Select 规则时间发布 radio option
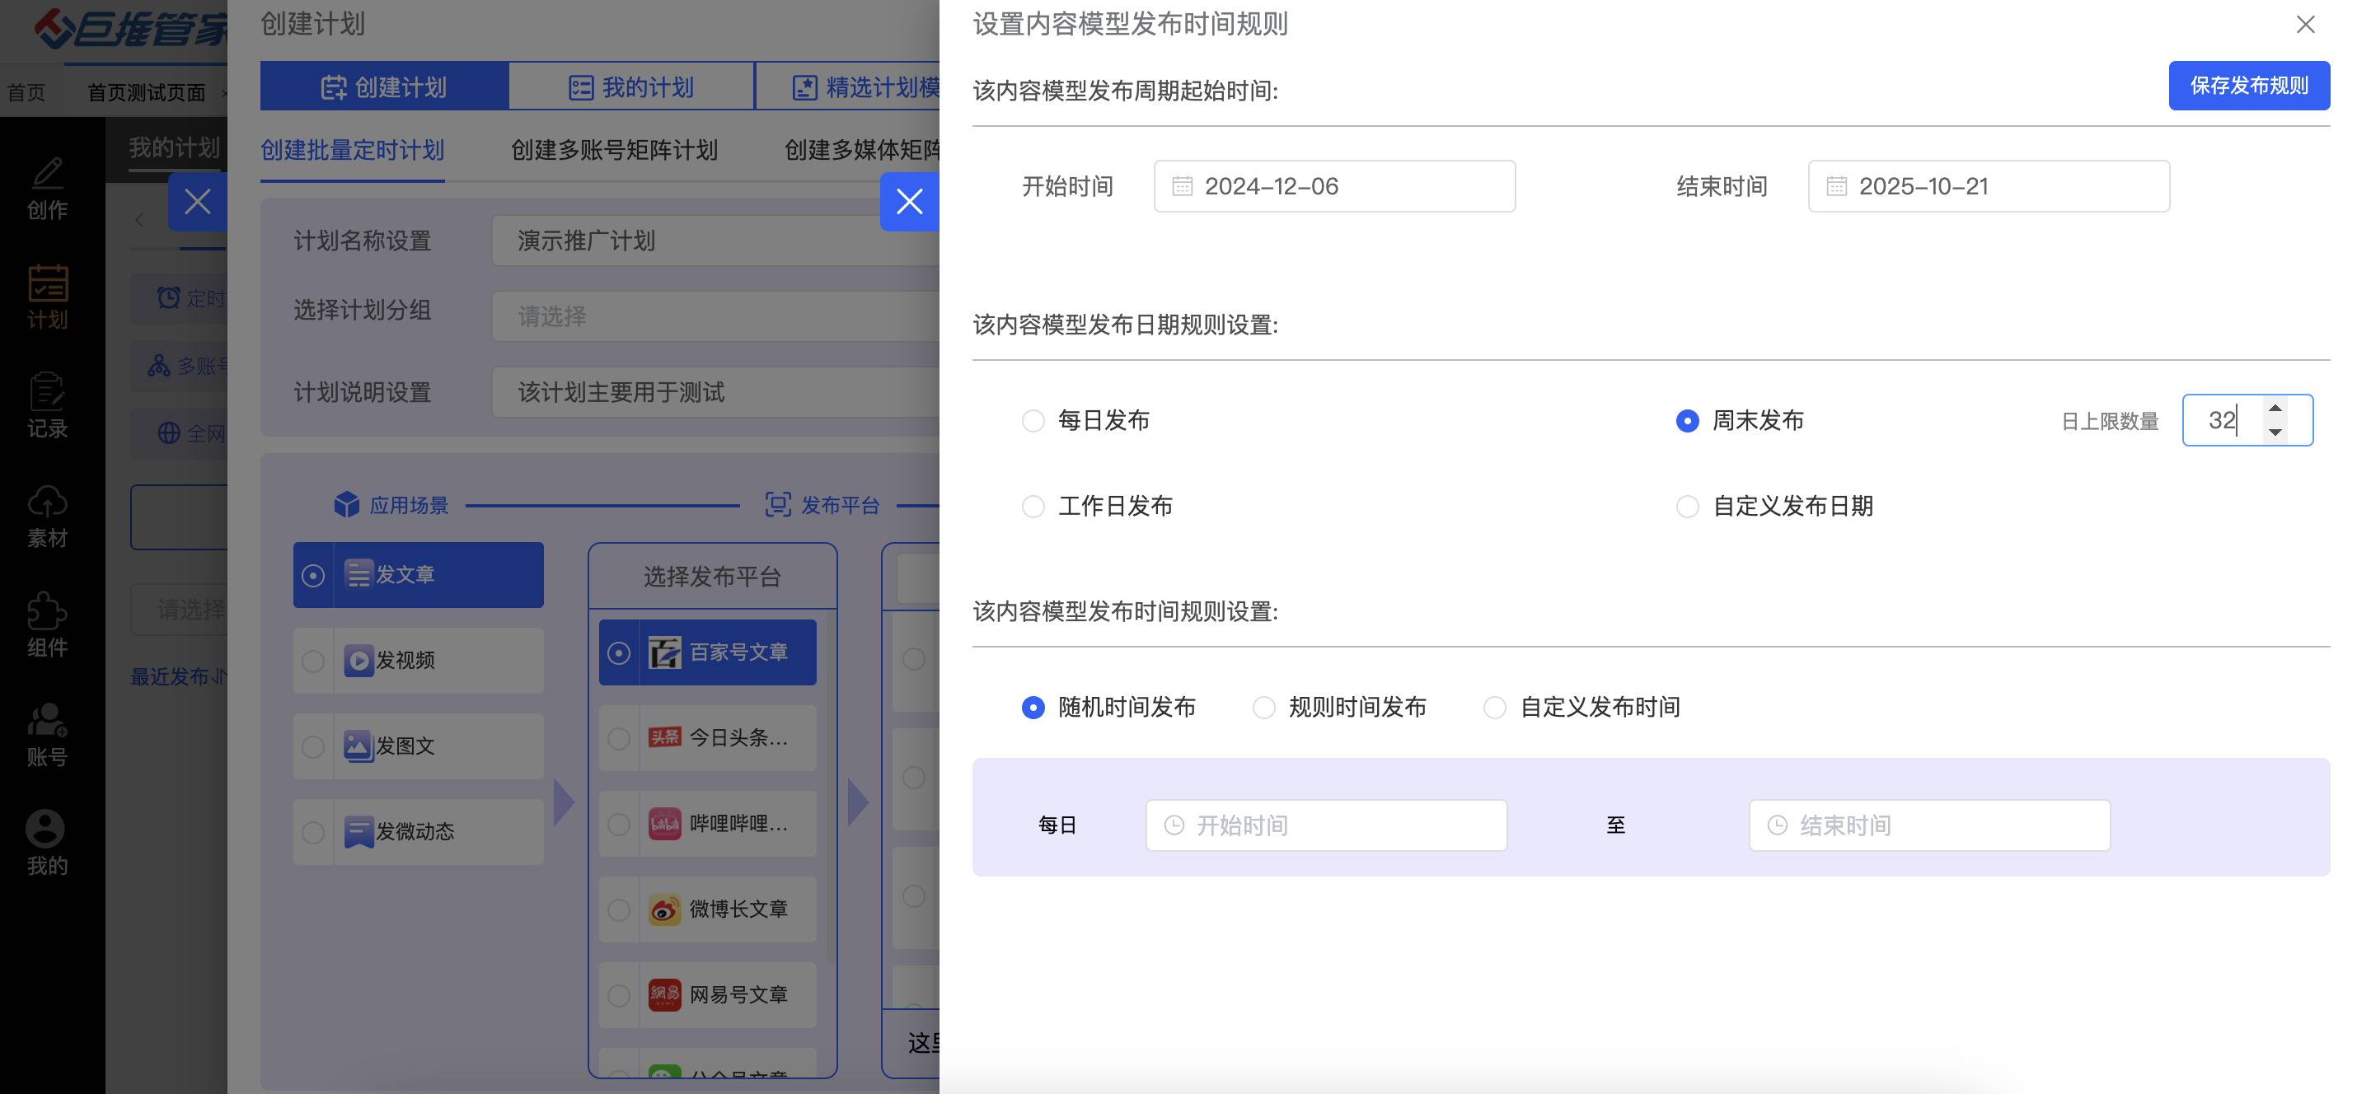The height and width of the screenshot is (1094, 2357). click(x=1263, y=708)
